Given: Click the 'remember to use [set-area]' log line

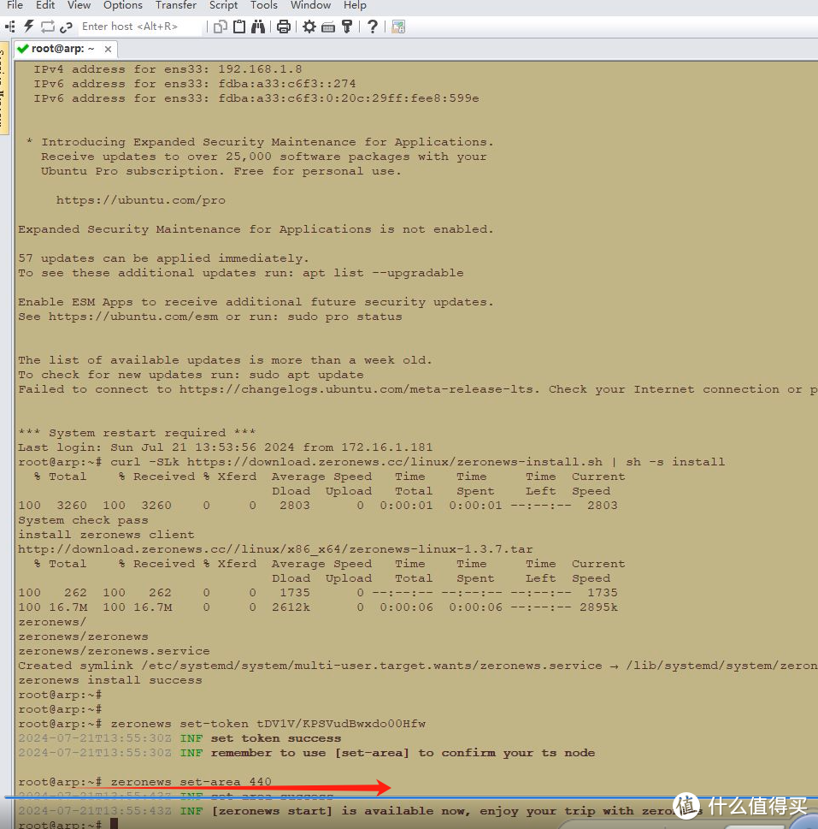Looking at the screenshot, I should [x=306, y=753].
